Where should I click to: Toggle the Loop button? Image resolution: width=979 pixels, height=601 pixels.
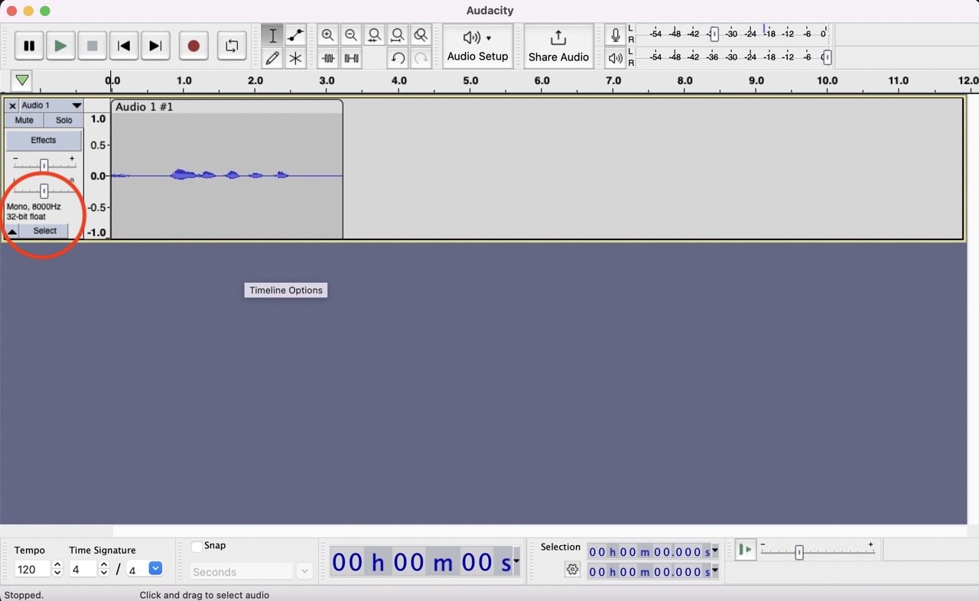coord(232,46)
